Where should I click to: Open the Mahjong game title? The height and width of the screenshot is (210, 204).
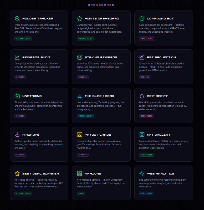tap(93, 173)
